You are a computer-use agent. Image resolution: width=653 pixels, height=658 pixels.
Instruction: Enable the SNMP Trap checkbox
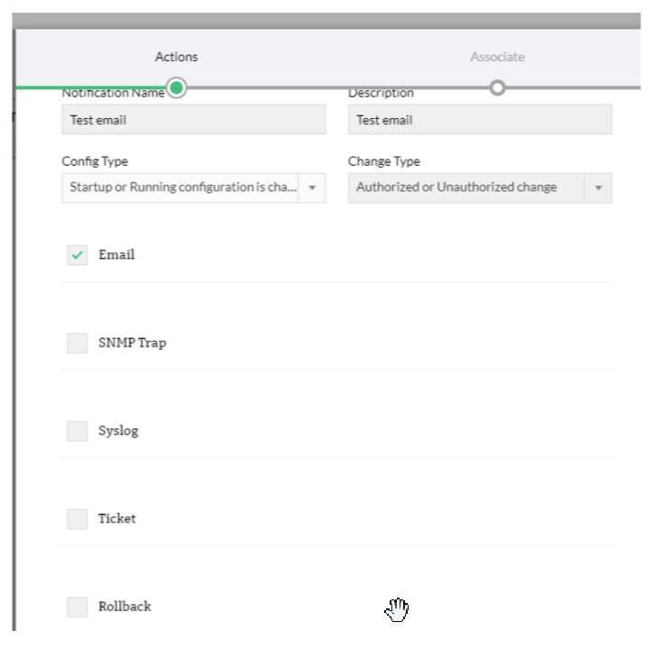point(78,343)
